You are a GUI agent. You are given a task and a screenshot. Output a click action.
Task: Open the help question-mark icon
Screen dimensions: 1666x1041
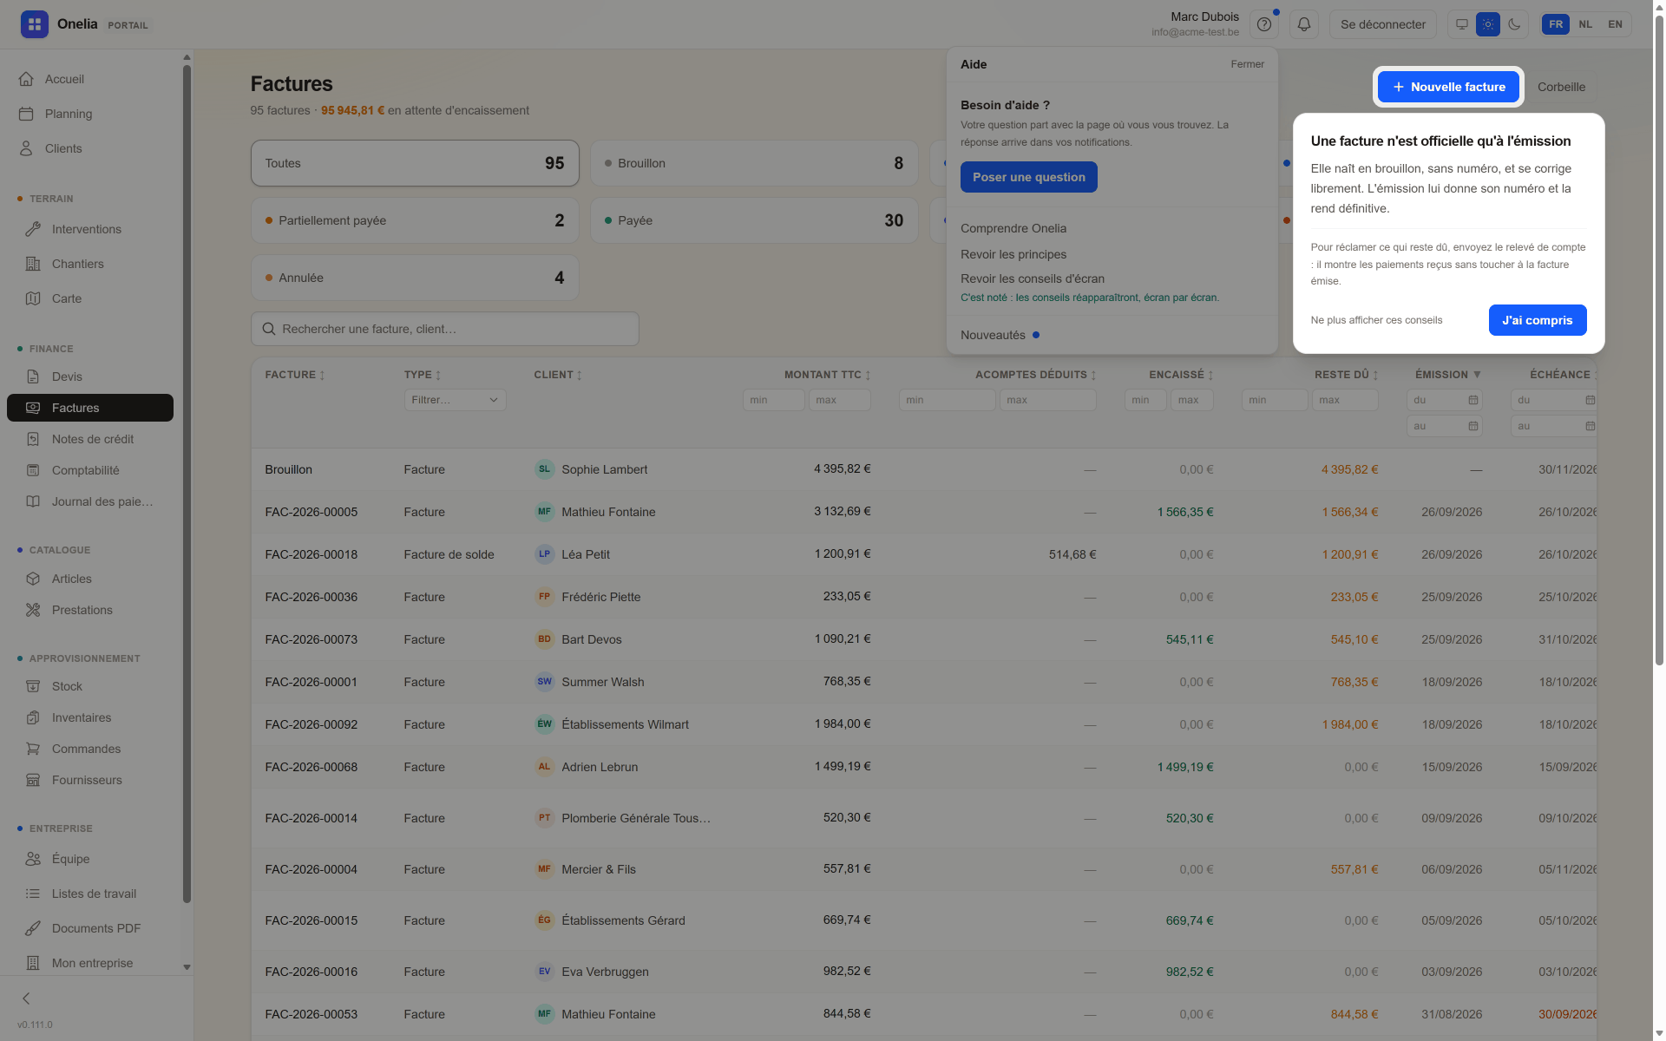(x=1264, y=24)
